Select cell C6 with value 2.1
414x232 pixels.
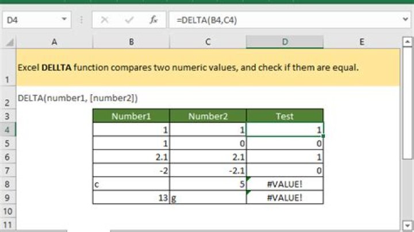pyautogui.click(x=208, y=157)
